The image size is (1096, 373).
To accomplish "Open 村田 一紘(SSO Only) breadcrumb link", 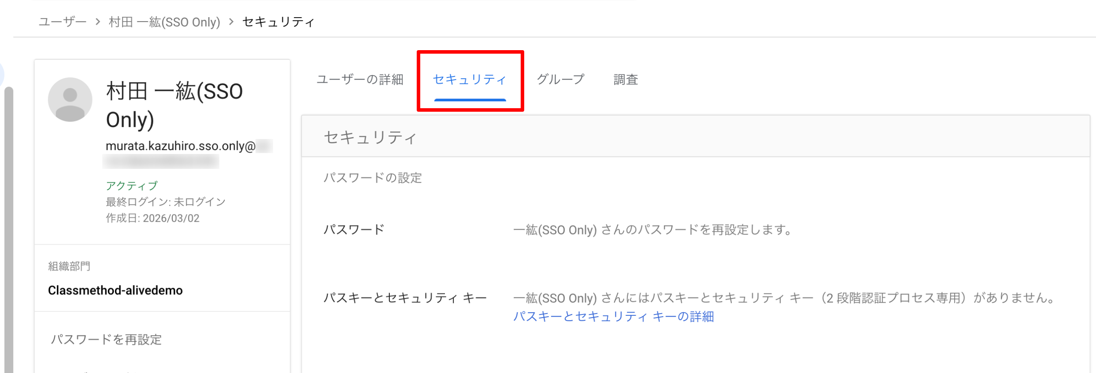I will (x=164, y=22).
